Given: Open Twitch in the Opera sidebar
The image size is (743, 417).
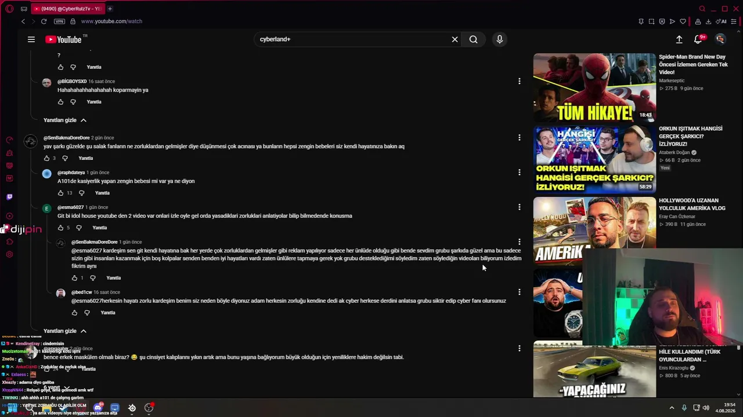Looking at the screenshot, I should click(9, 197).
